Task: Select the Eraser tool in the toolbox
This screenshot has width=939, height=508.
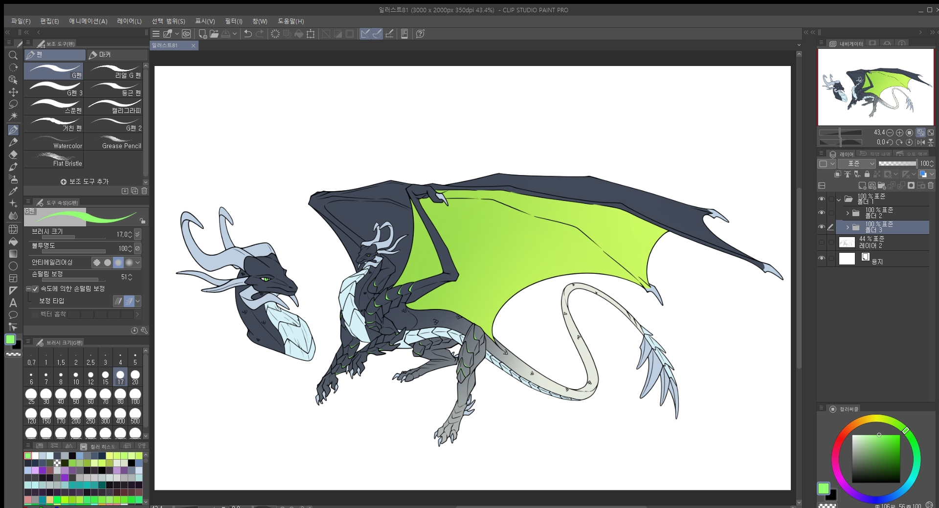Action: [13, 155]
